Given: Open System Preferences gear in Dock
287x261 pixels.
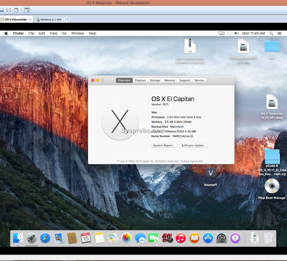Looking at the screenshot, I should [221, 238].
